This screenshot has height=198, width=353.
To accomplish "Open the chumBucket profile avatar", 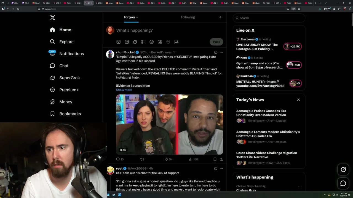I will point(110,54).
